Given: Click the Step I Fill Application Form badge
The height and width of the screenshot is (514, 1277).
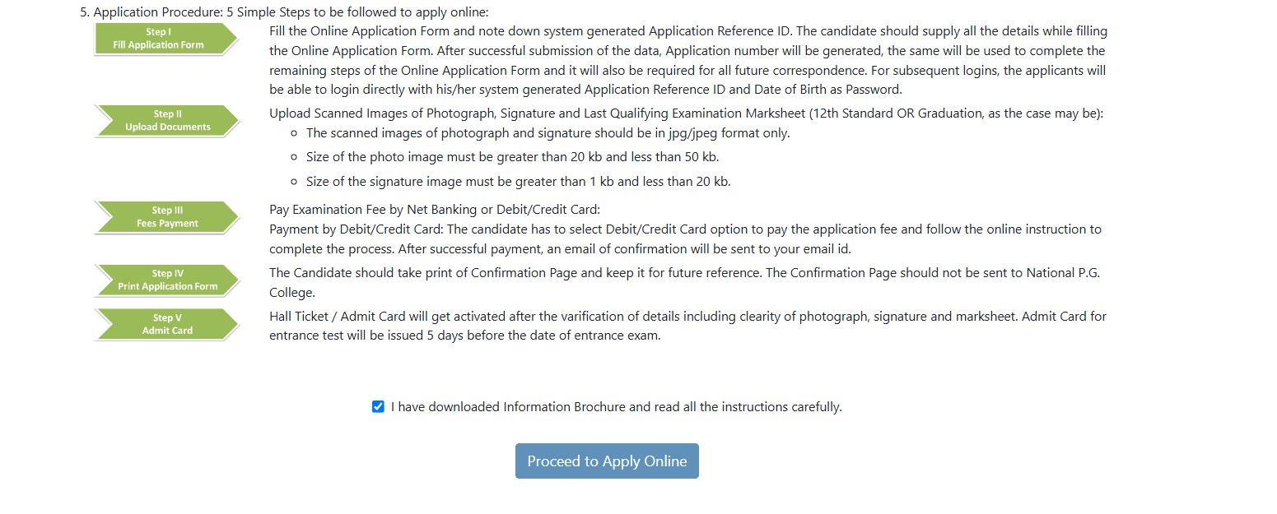Looking at the screenshot, I should pyautogui.click(x=165, y=39).
